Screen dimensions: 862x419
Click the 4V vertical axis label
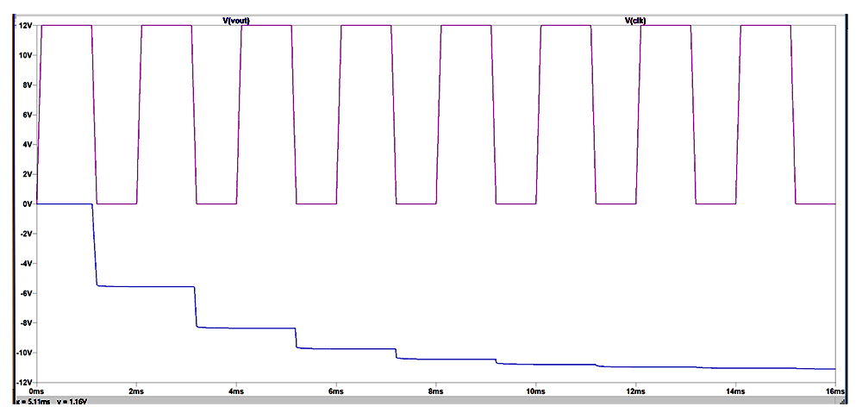click(x=28, y=145)
